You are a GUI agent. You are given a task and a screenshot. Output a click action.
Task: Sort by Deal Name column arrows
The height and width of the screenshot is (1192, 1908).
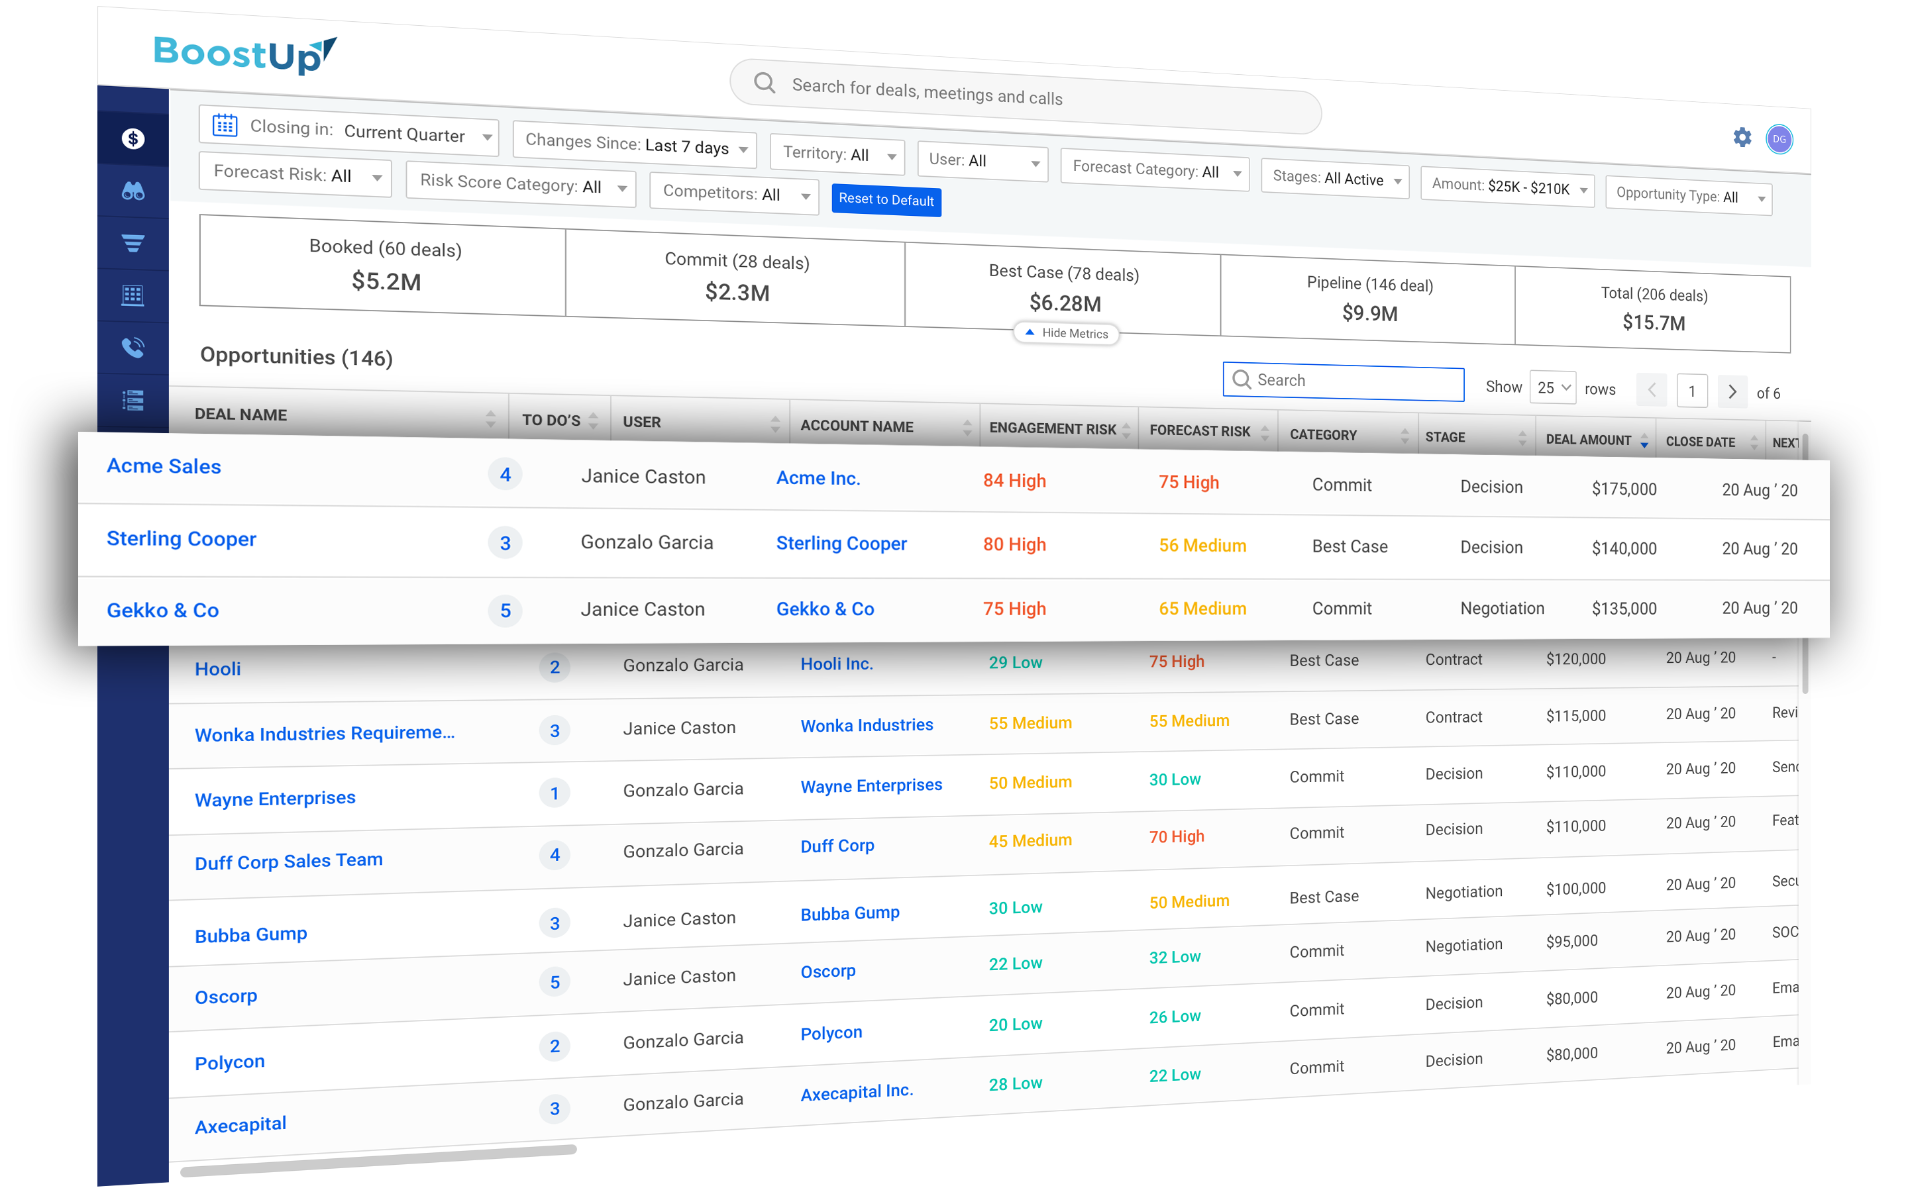pos(490,418)
